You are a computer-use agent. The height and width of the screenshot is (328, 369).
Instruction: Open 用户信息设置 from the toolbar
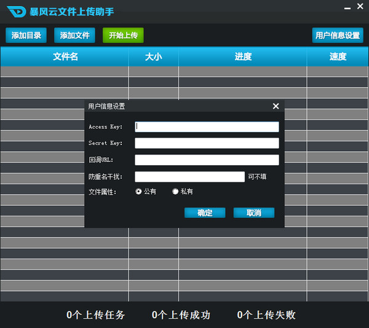[337, 36]
